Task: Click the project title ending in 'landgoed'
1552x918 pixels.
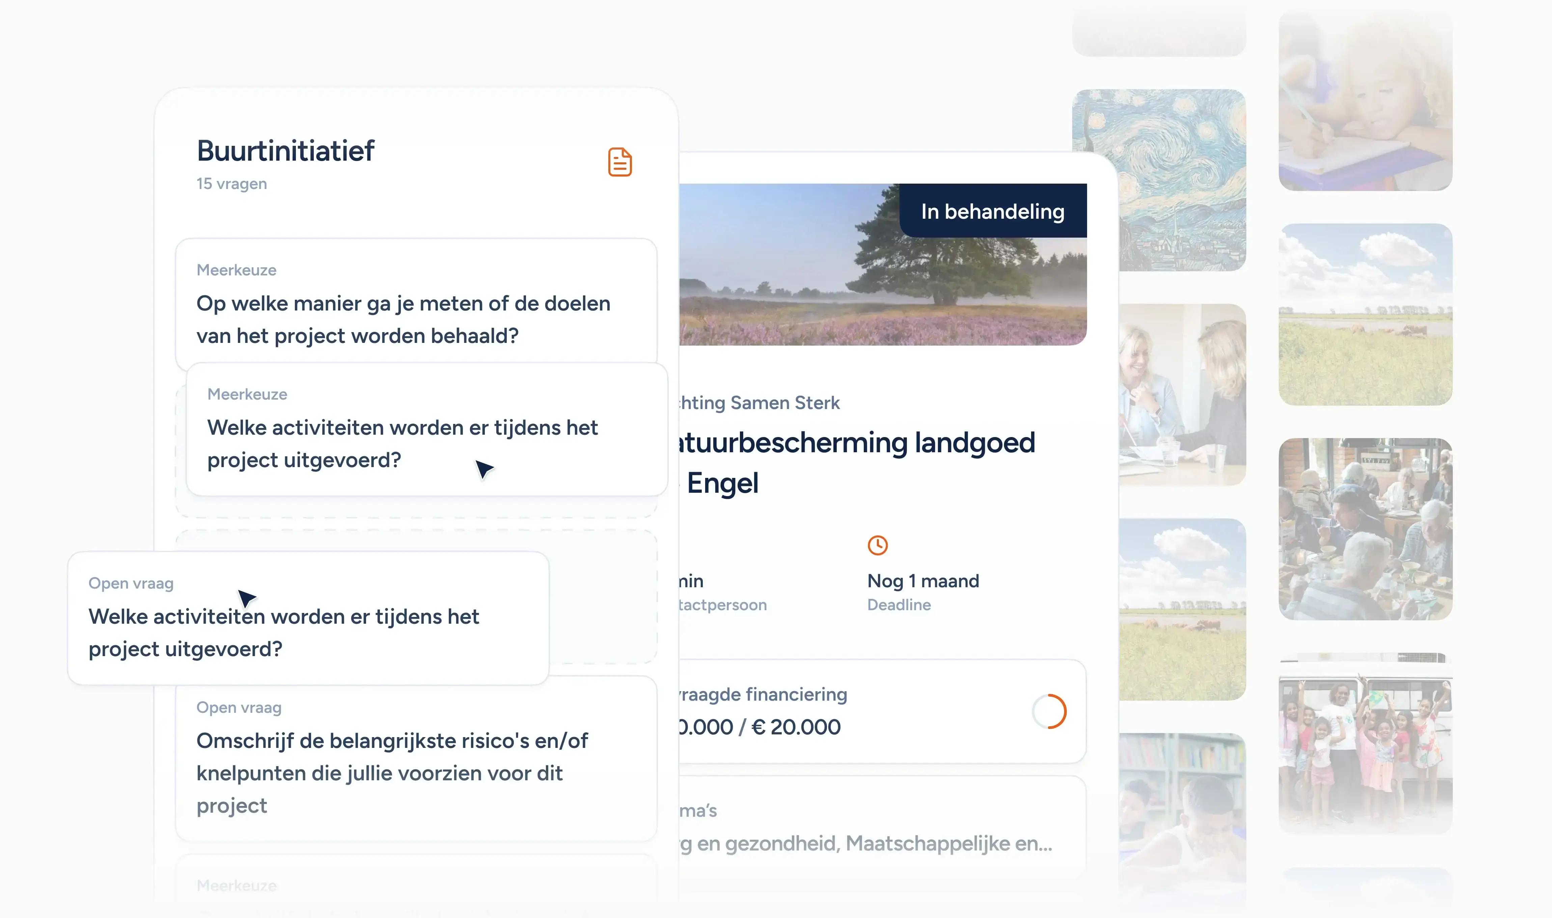Action: pyautogui.click(x=857, y=443)
